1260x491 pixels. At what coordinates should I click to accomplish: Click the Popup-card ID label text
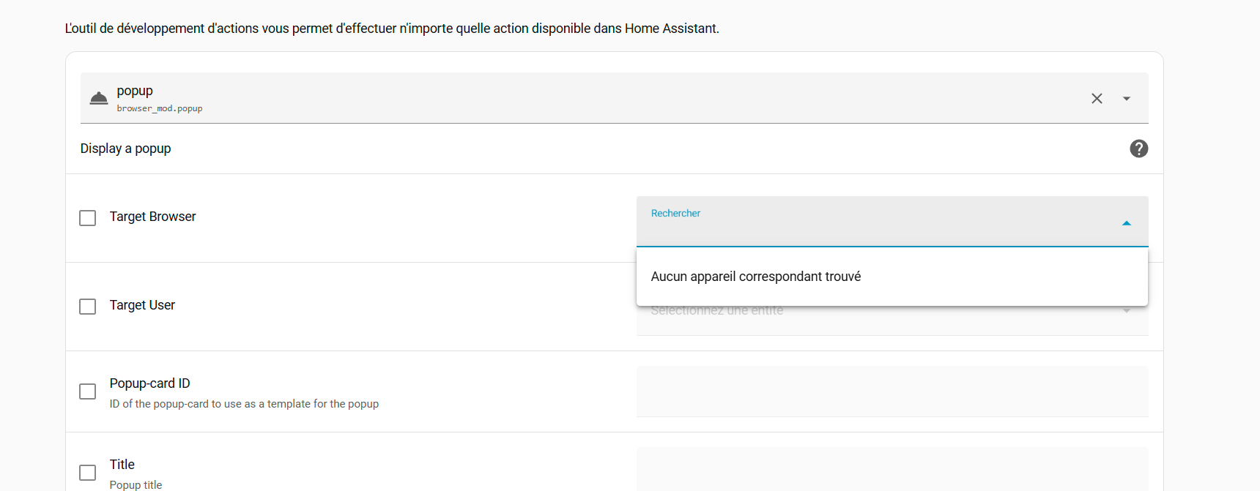pyautogui.click(x=149, y=383)
